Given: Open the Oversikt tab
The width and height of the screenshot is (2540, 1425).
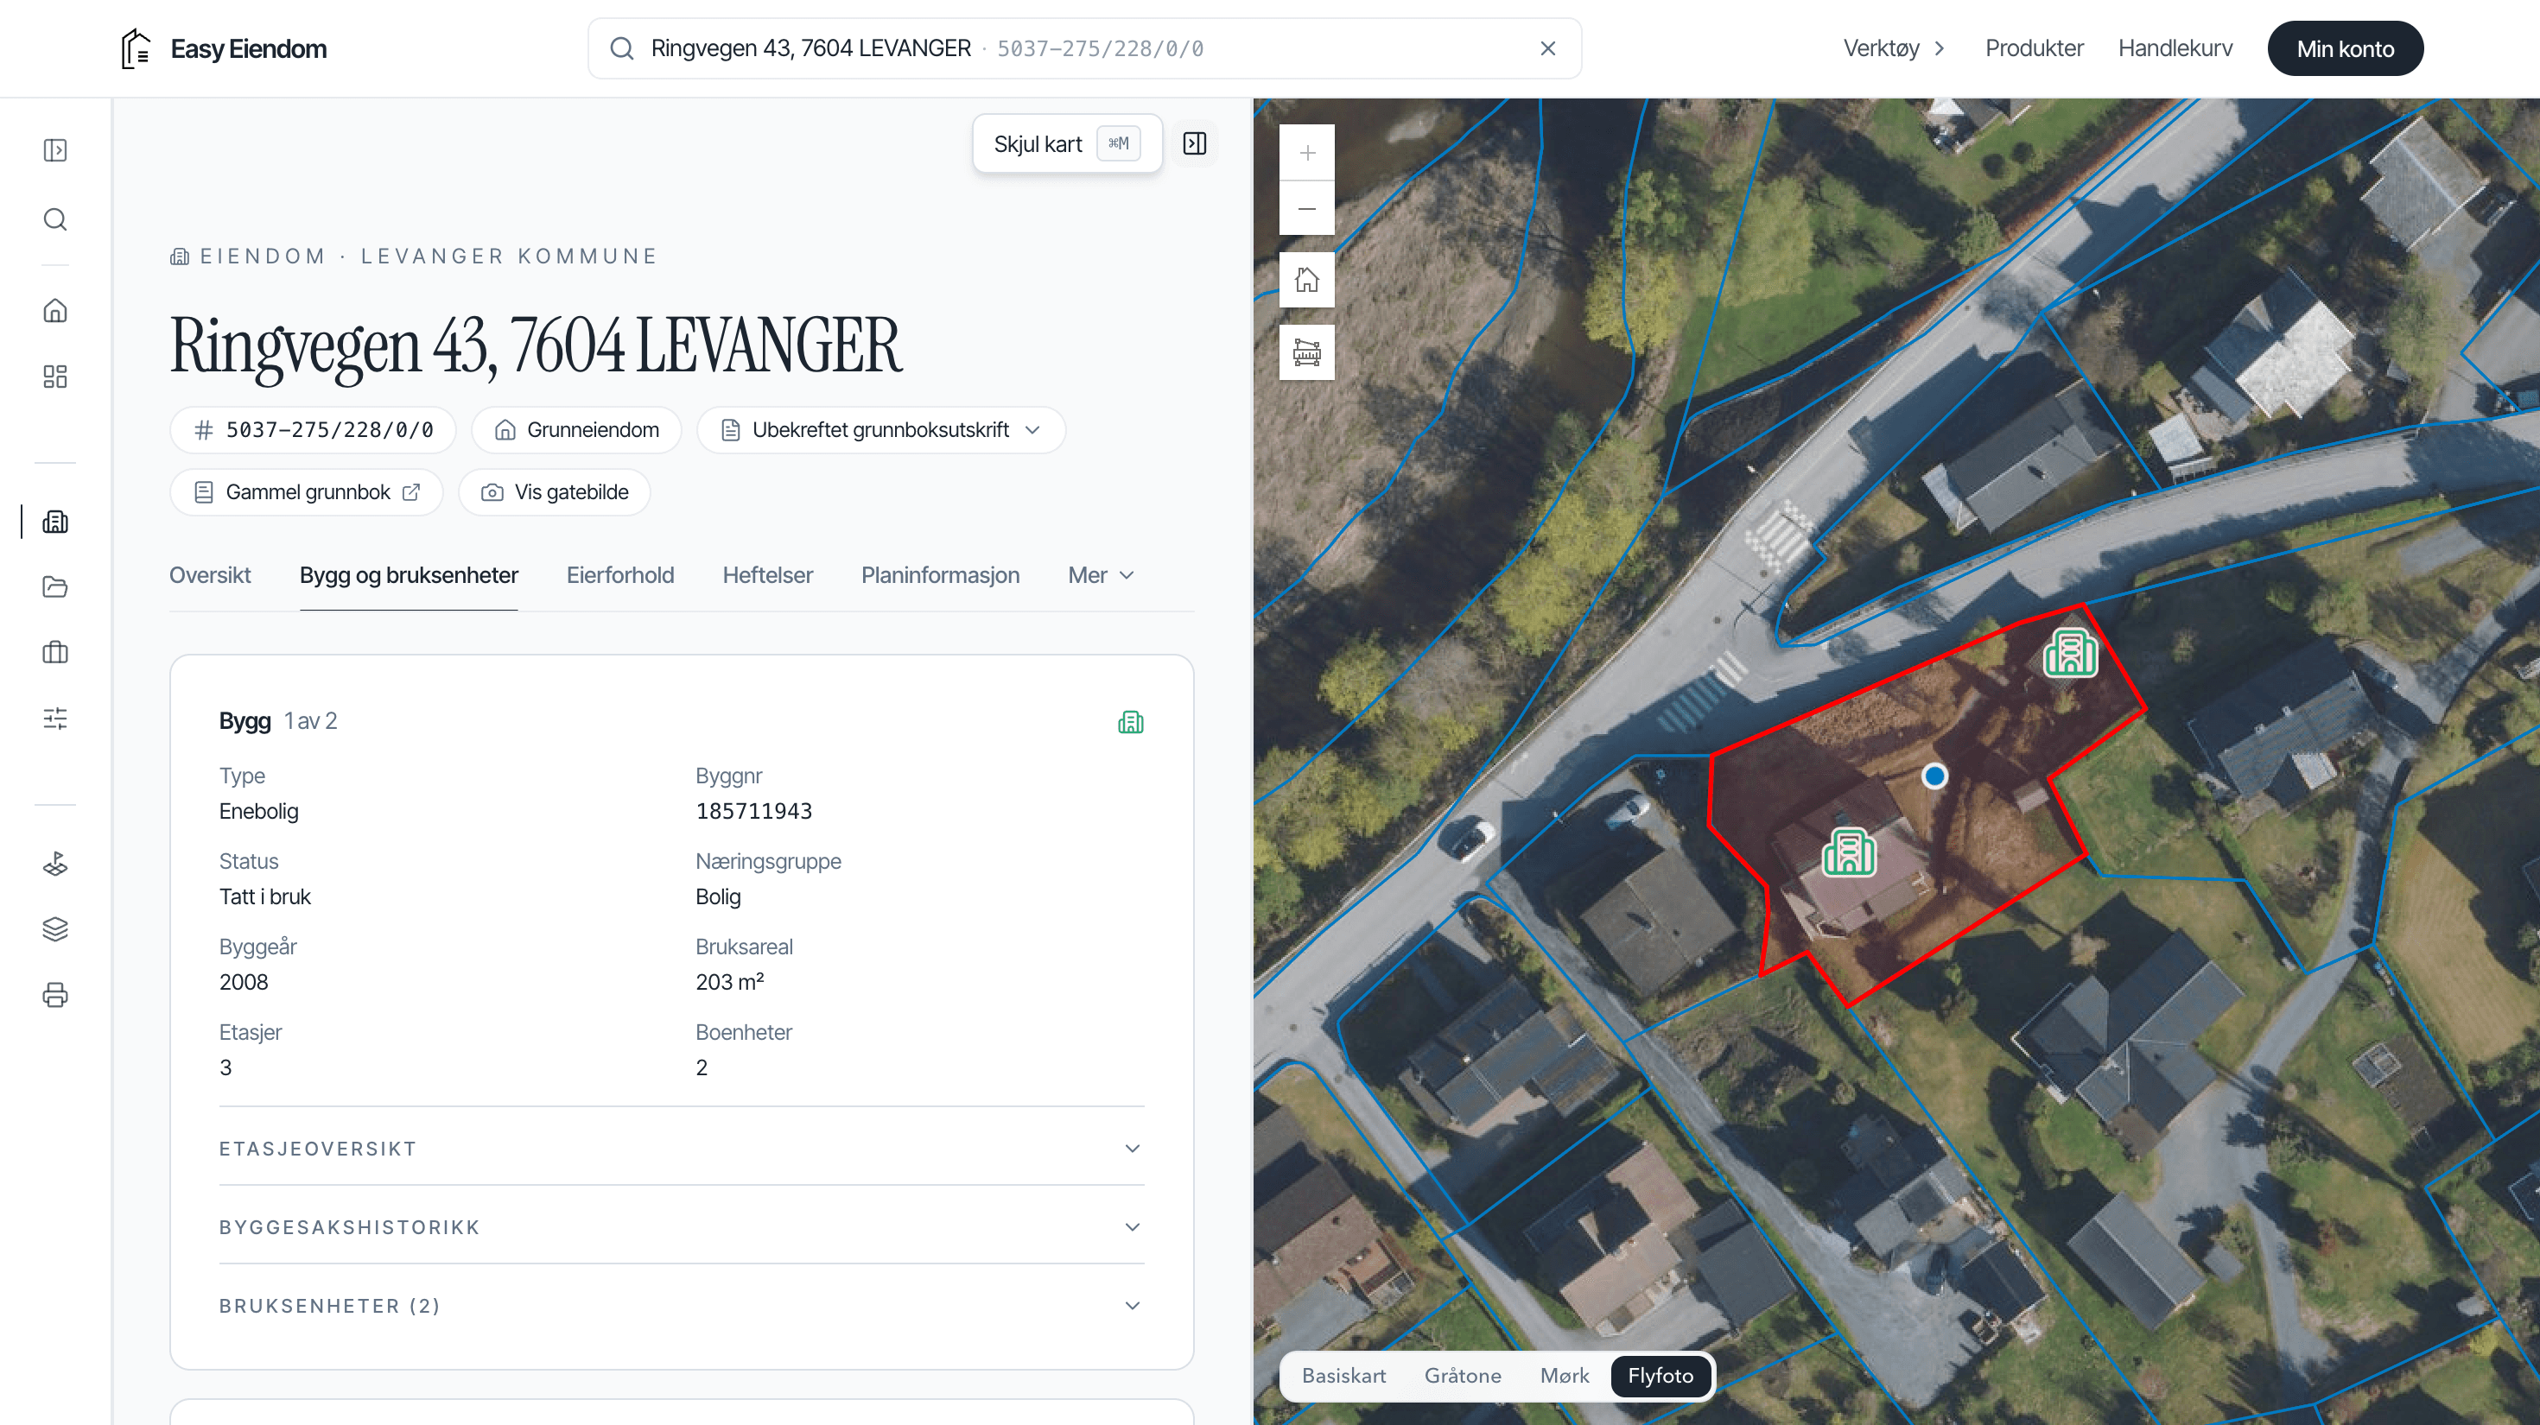Looking at the screenshot, I should pyautogui.click(x=210, y=574).
